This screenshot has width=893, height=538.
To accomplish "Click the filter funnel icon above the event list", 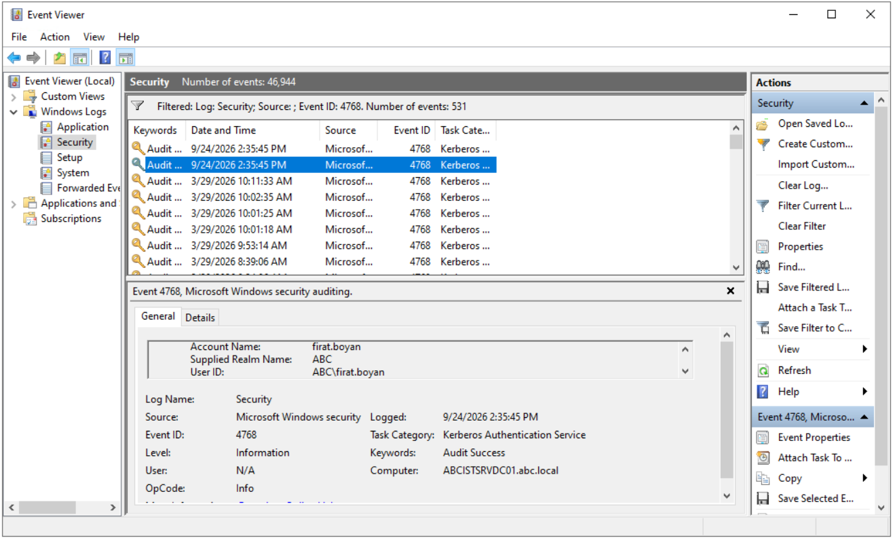I will 138,106.
